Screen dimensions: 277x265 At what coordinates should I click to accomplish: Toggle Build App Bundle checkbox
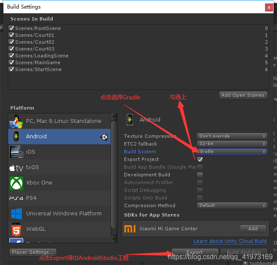tap(200, 167)
